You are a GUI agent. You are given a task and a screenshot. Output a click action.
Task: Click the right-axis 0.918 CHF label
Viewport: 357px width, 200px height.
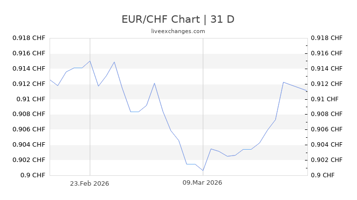(x=325, y=38)
